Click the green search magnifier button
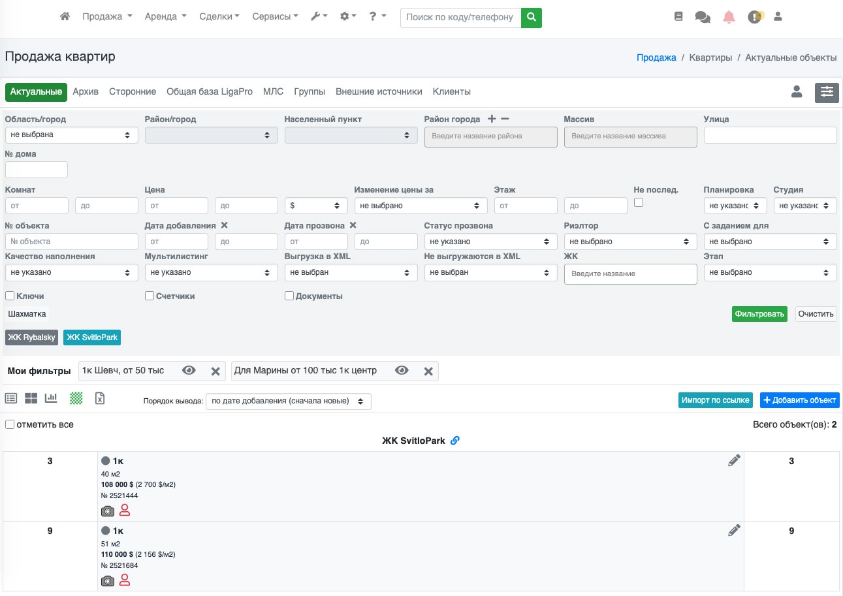Viewport: 843px width, 596px height. (532, 17)
